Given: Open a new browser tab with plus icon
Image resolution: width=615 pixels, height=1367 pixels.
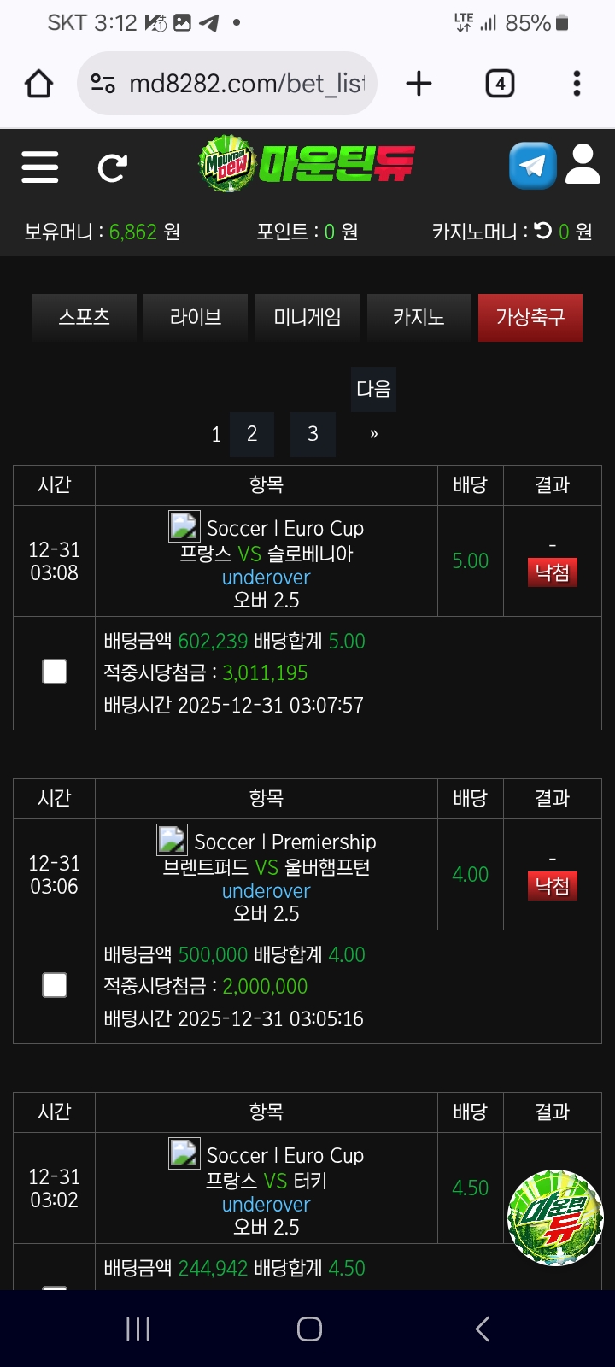Looking at the screenshot, I should coord(419,84).
